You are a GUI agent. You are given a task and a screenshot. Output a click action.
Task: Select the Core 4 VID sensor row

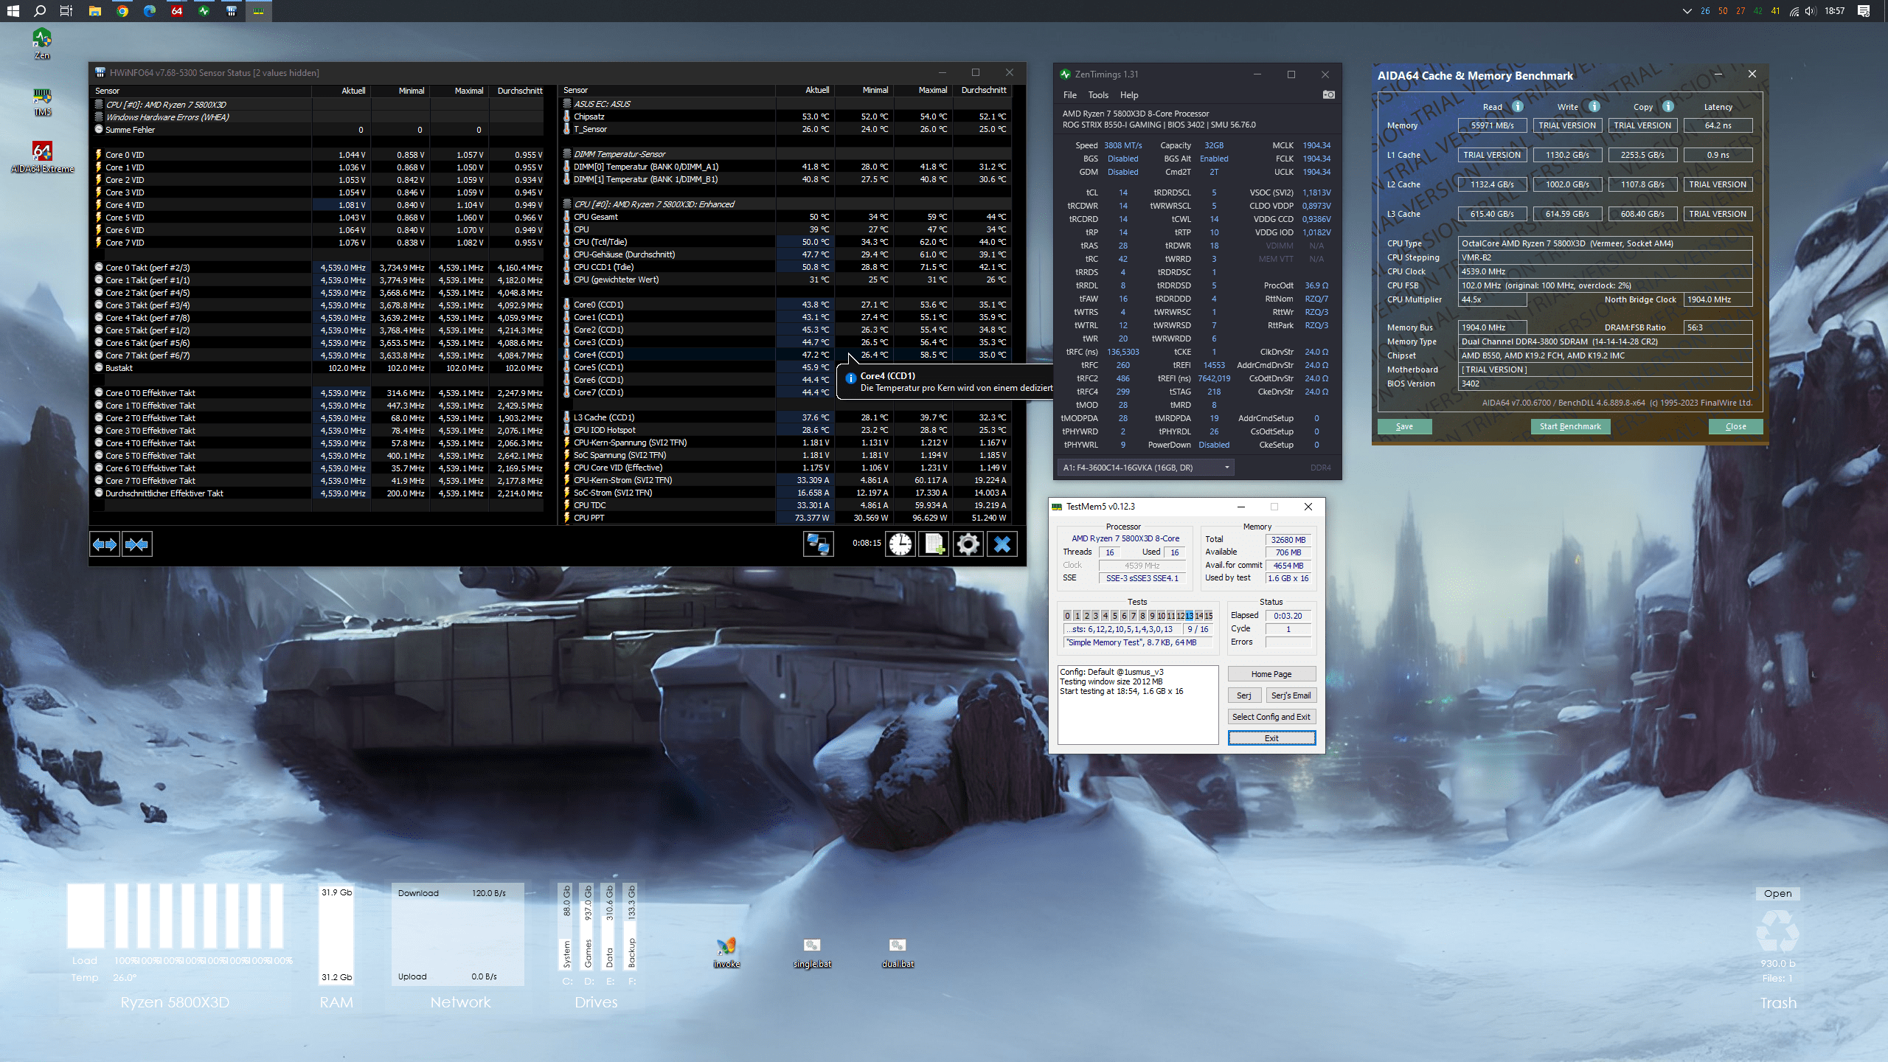(x=125, y=205)
